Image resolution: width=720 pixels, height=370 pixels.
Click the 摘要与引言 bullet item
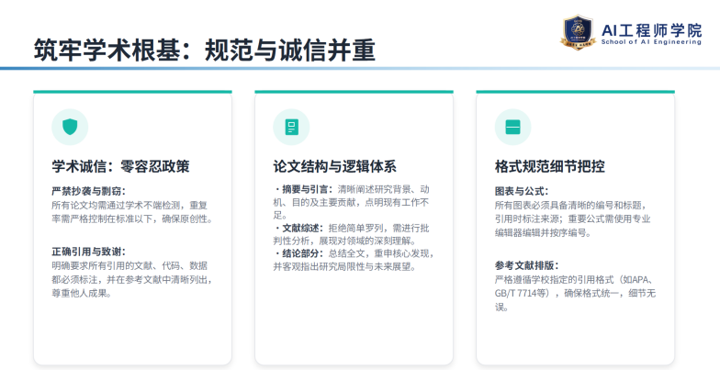coord(351,202)
